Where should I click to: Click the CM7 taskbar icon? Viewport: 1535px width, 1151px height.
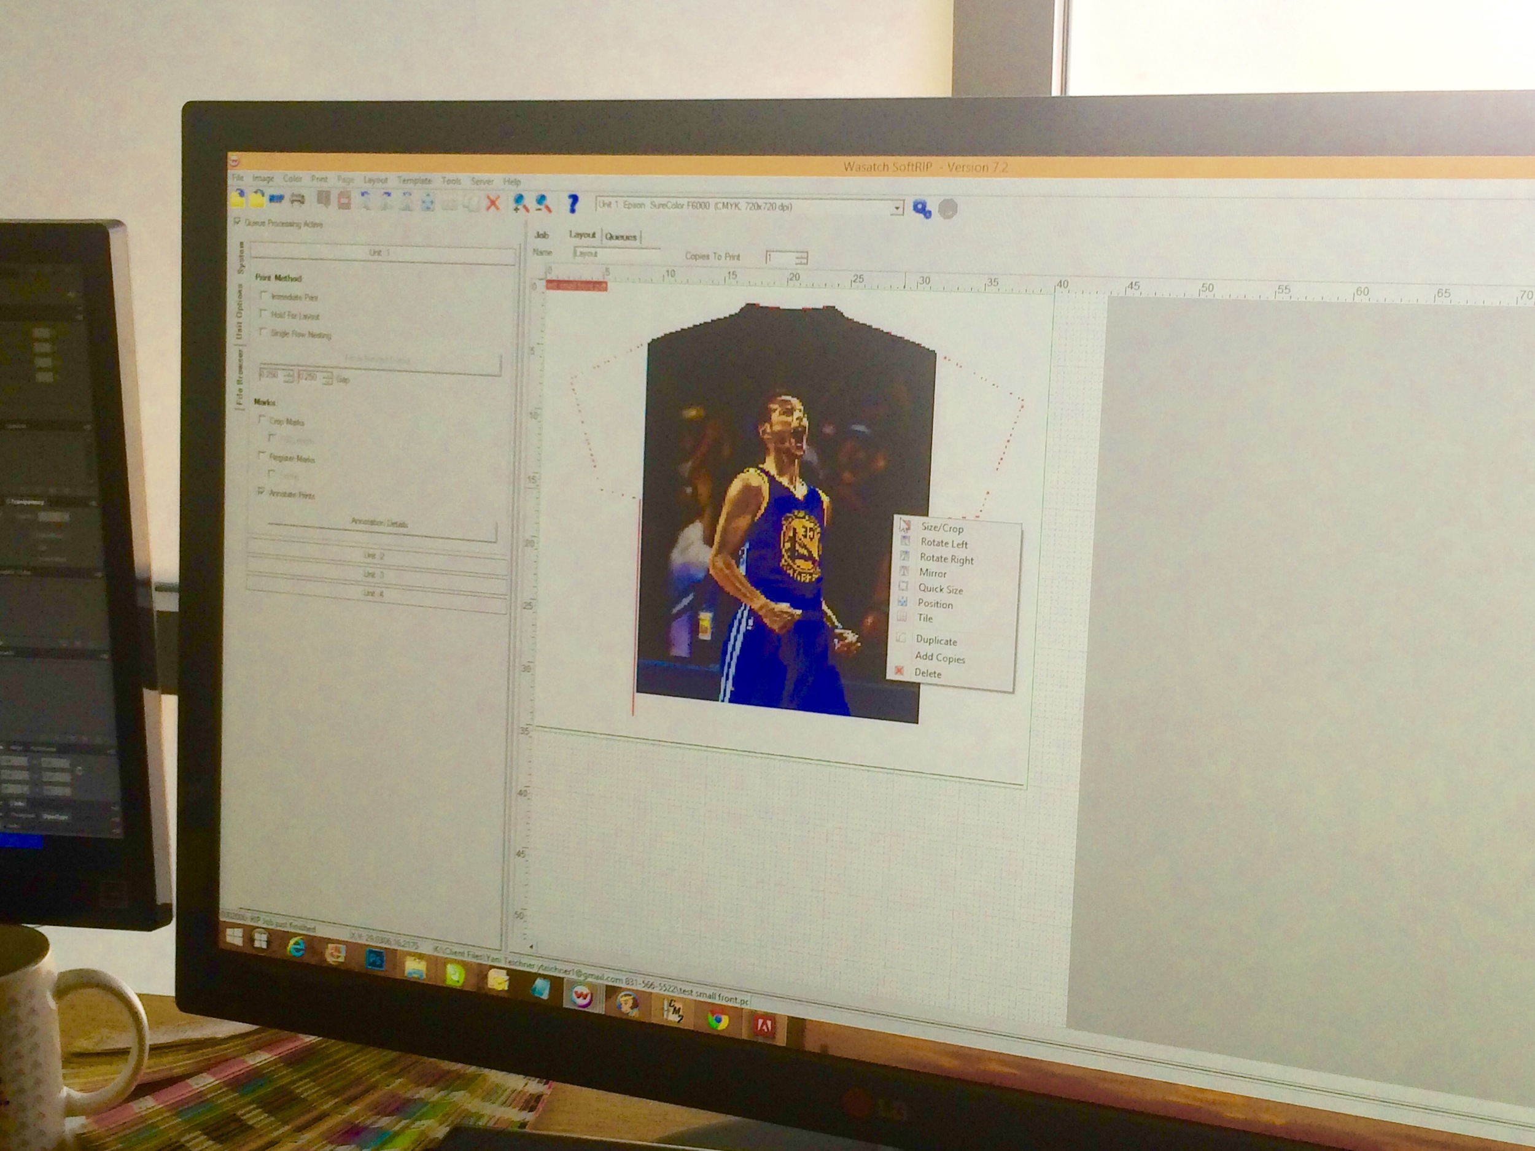673,1012
